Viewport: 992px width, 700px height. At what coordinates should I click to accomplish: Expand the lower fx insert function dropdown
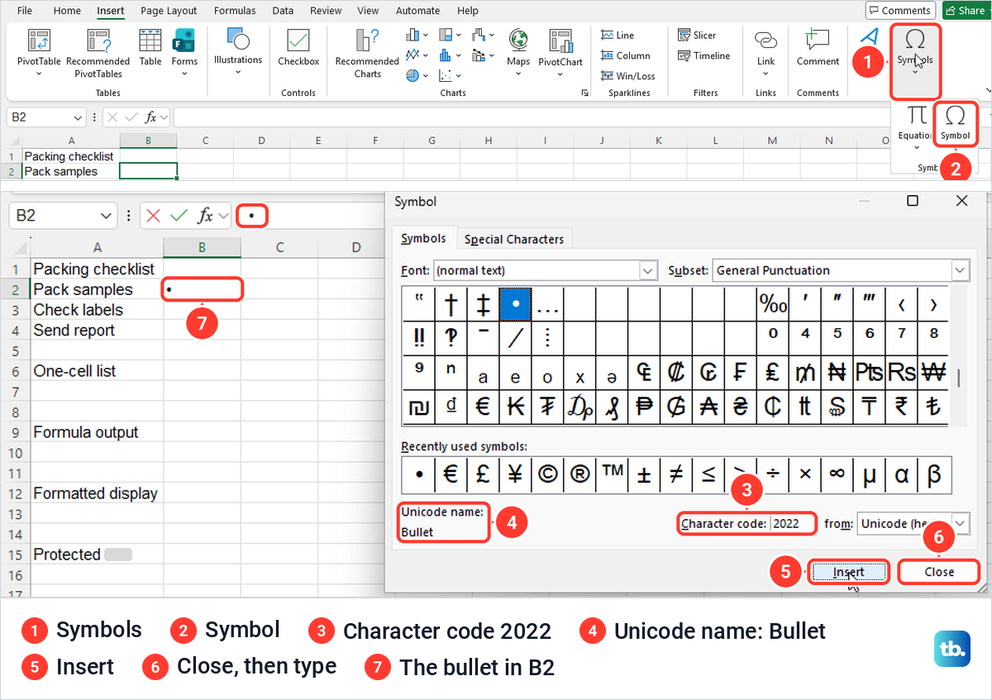point(226,216)
